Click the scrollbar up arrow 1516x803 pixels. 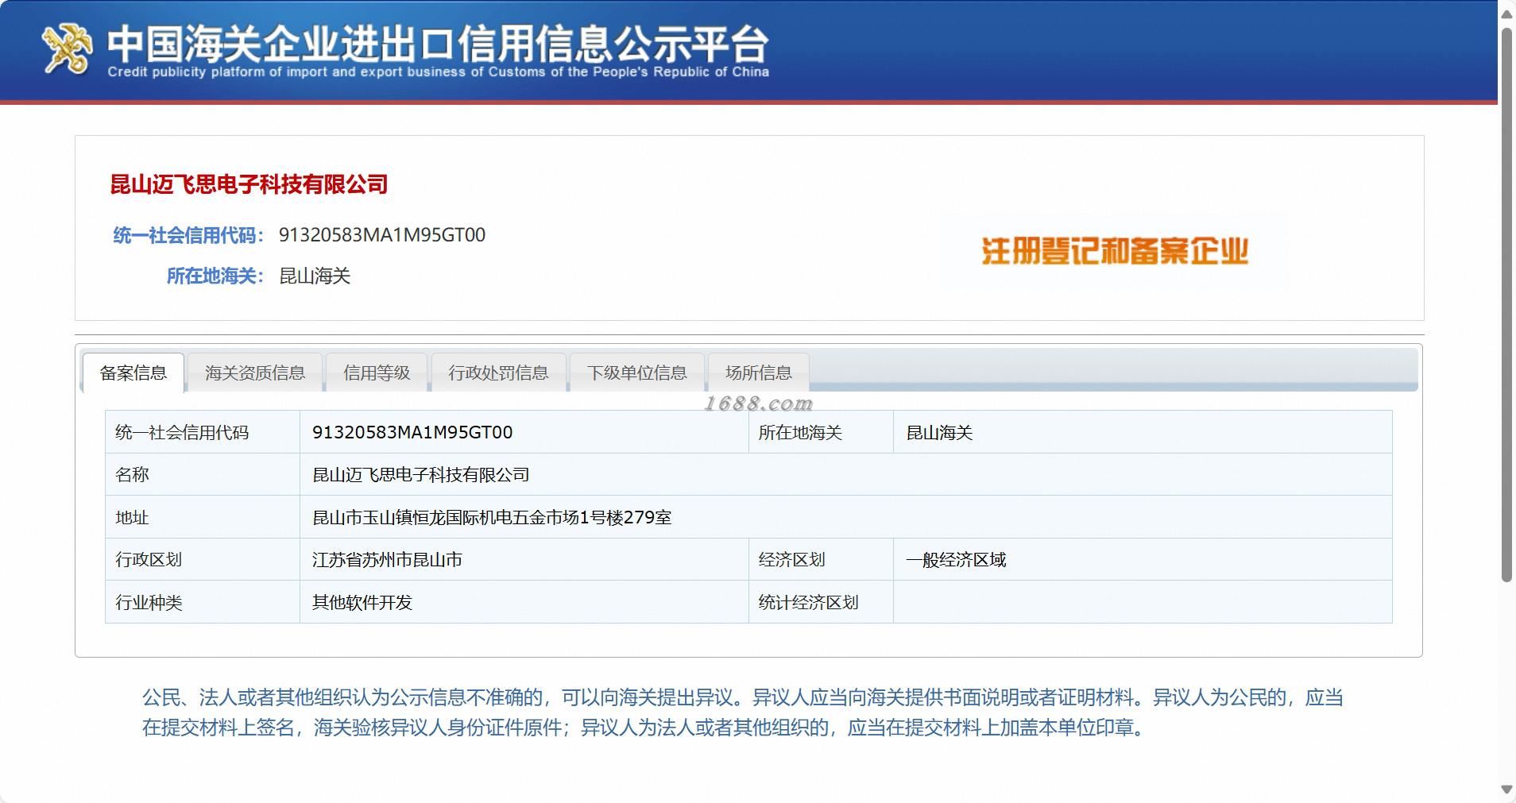click(1506, 14)
